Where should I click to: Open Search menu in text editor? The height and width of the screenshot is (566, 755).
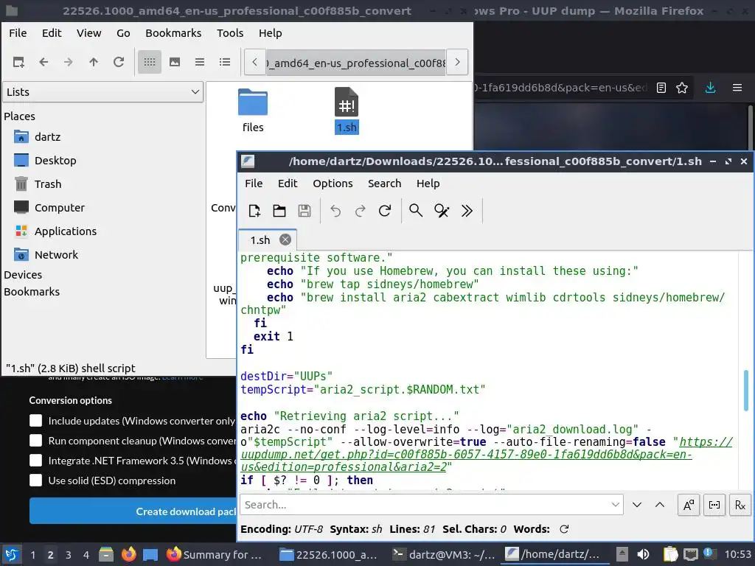click(x=384, y=184)
